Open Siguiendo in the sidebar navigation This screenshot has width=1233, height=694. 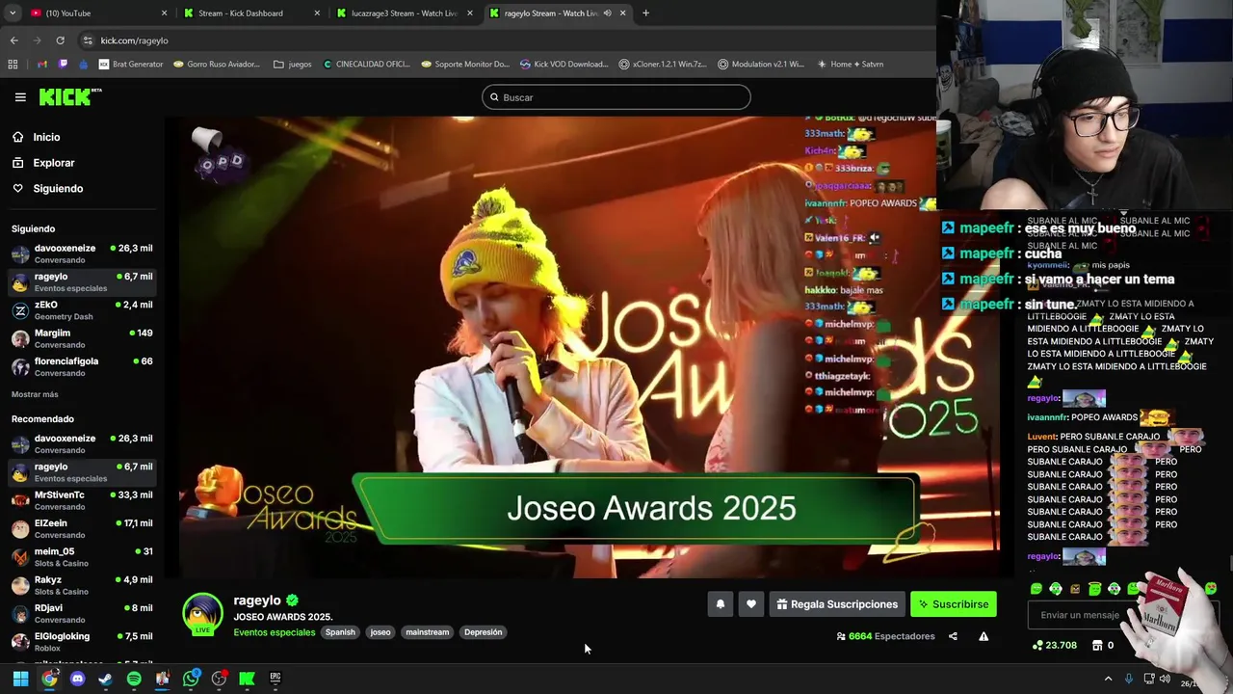tap(58, 188)
